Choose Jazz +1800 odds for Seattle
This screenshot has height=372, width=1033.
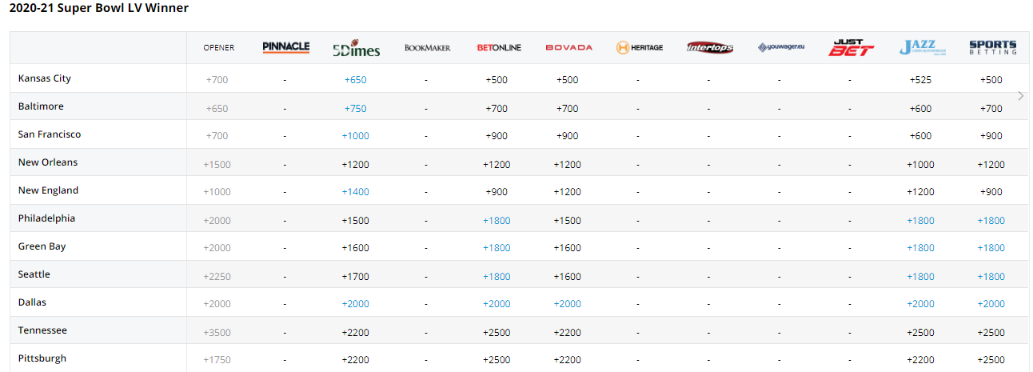pos(920,276)
